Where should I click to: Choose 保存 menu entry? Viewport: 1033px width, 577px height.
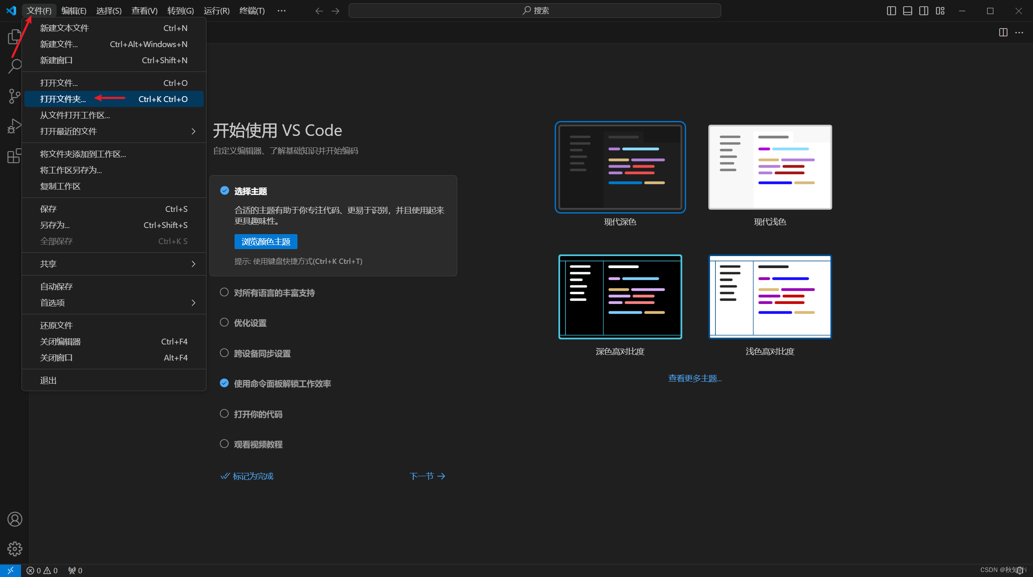click(x=114, y=209)
